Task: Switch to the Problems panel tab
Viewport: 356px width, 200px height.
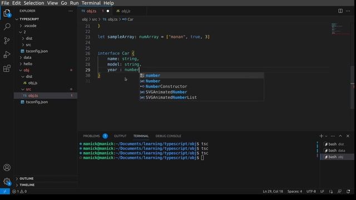Action: tap(91, 136)
